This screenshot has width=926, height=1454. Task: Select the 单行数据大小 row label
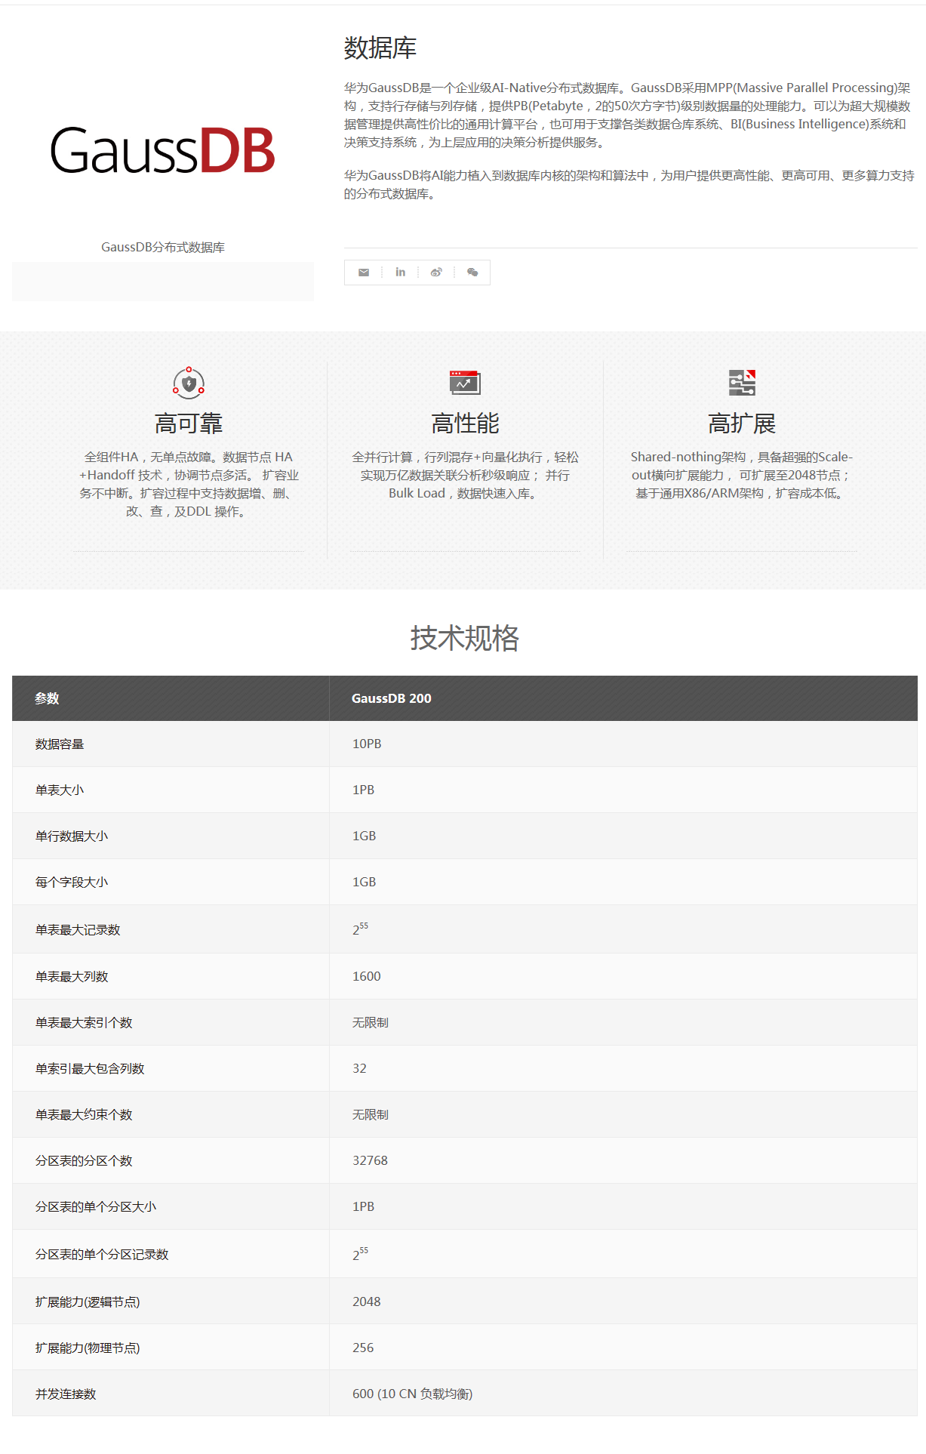coord(72,836)
